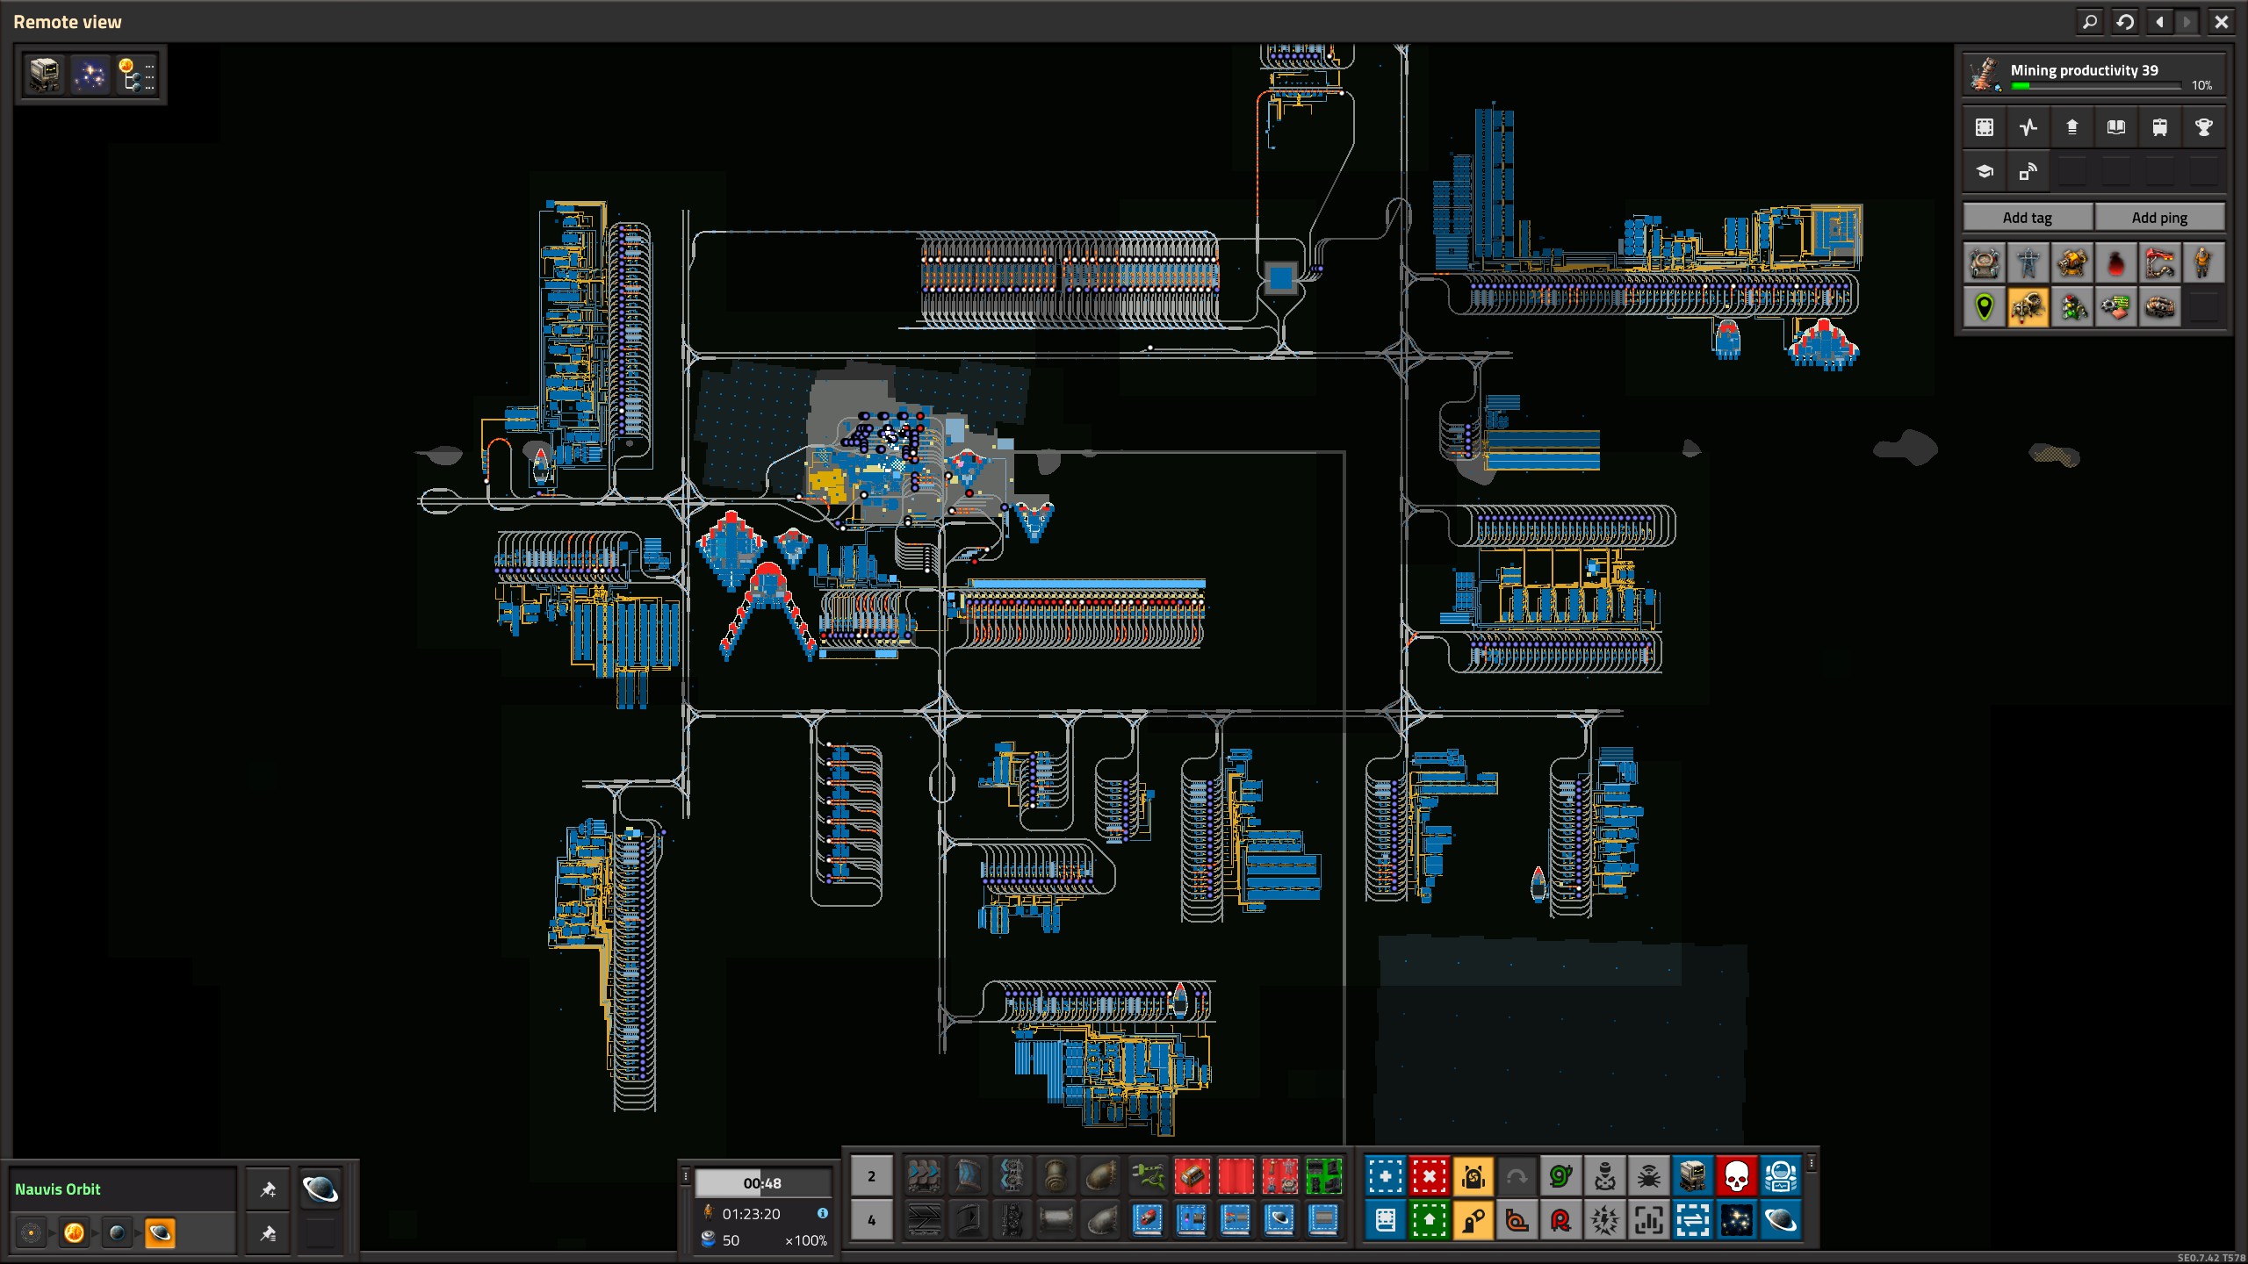
Task: Click the Add ping button
Action: pyautogui.click(x=2158, y=217)
